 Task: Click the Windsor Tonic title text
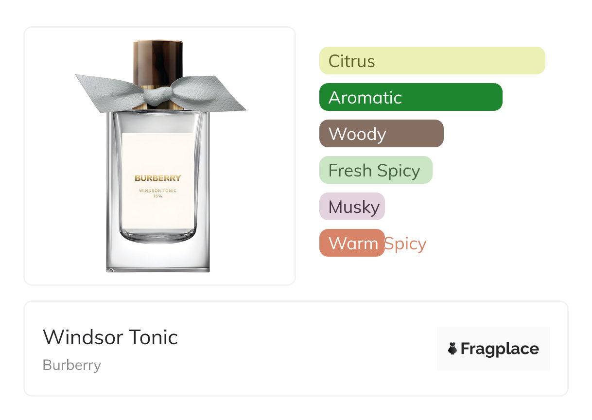tap(110, 337)
